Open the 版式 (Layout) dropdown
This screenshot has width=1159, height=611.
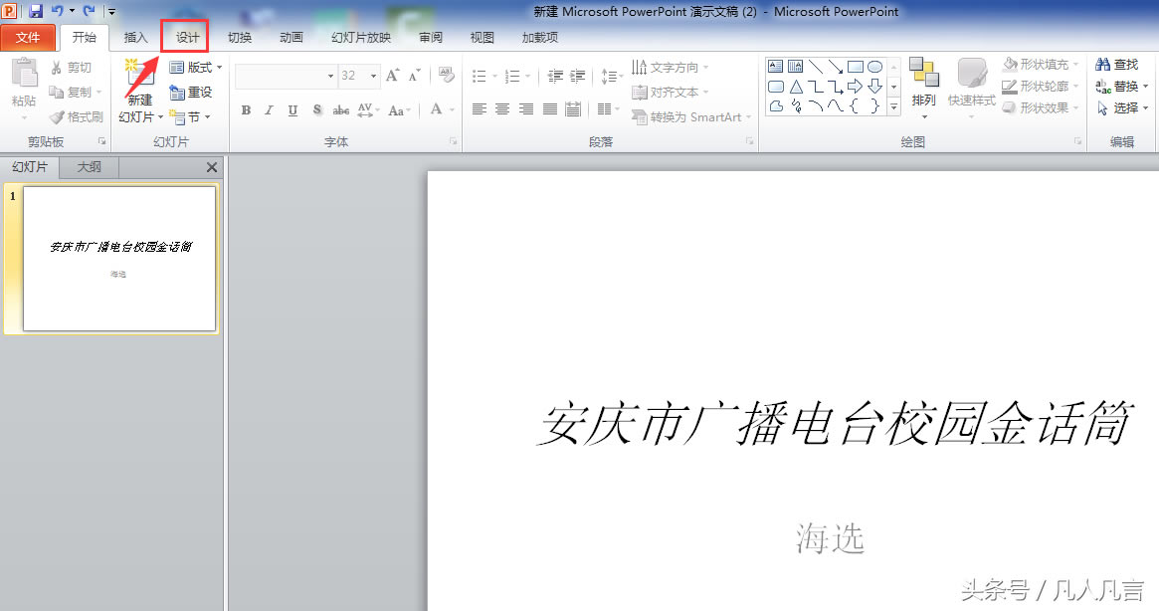pos(196,68)
